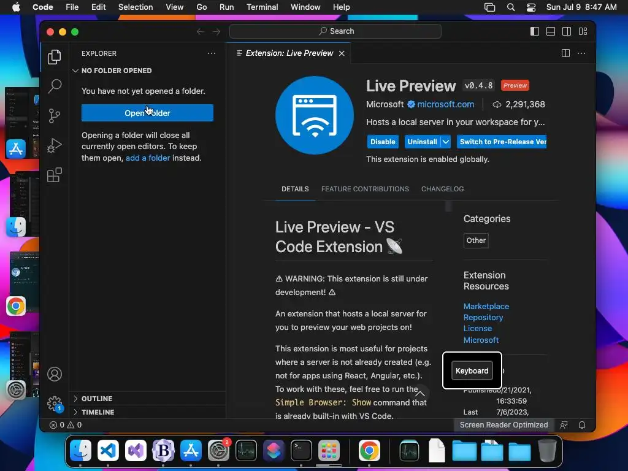
Task: Toggle the secondary side bar layout icon
Action: pyautogui.click(x=567, y=31)
